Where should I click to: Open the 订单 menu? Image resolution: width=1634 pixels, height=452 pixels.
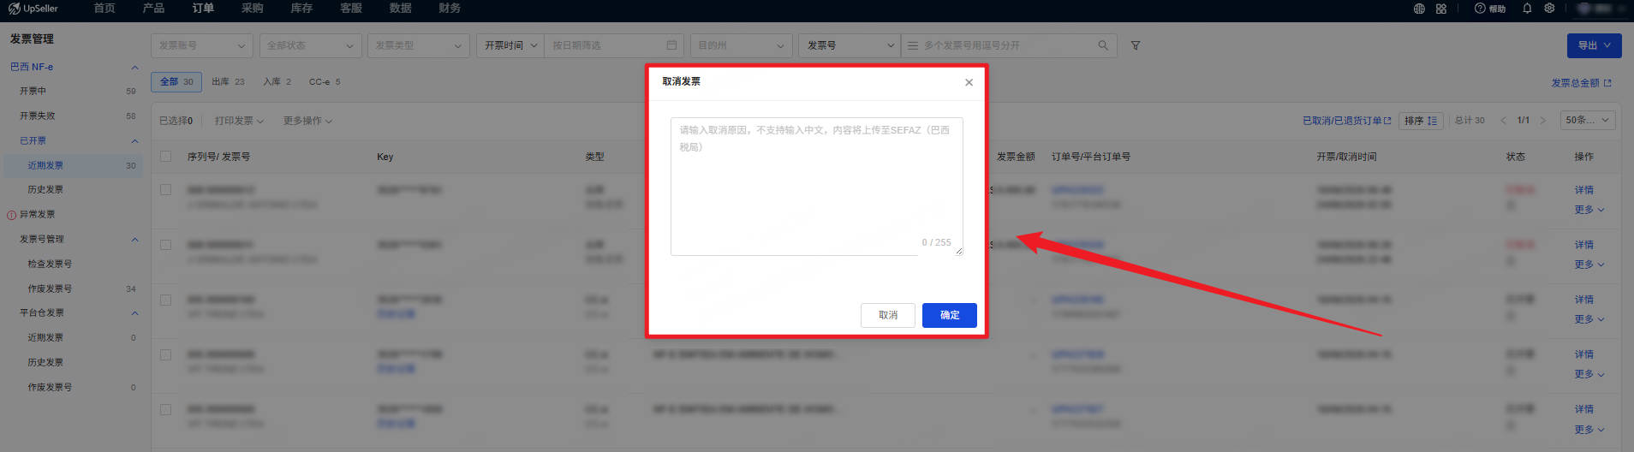click(203, 9)
